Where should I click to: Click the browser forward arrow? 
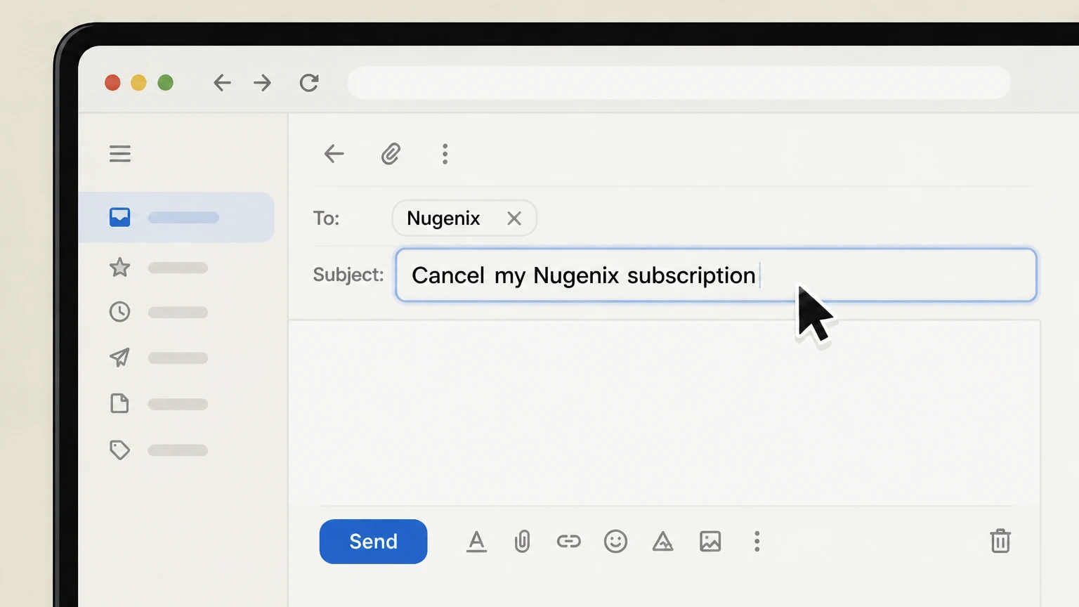coord(262,83)
